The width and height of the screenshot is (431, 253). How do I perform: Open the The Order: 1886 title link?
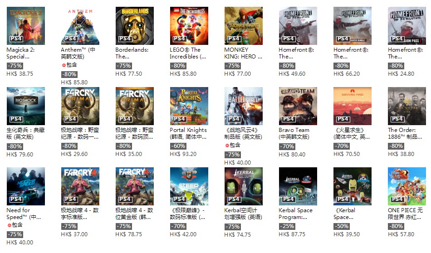(405, 133)
